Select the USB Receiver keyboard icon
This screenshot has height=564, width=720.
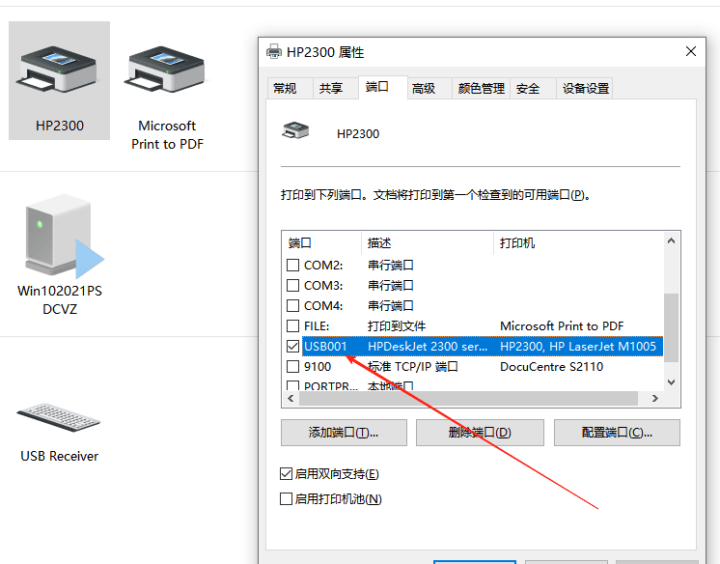tap(59, 416)
